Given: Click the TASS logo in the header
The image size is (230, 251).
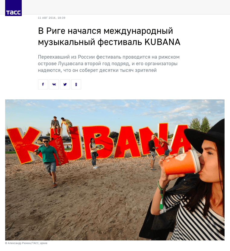Looking at the screenshot, I should coord(14,8).
